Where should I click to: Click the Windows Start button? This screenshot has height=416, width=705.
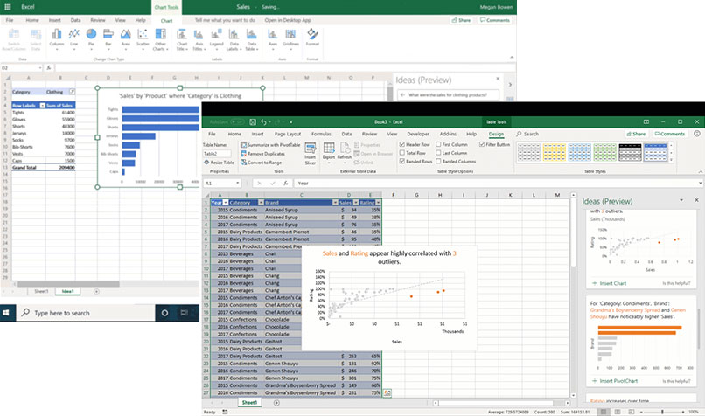[x=6, y=313]
